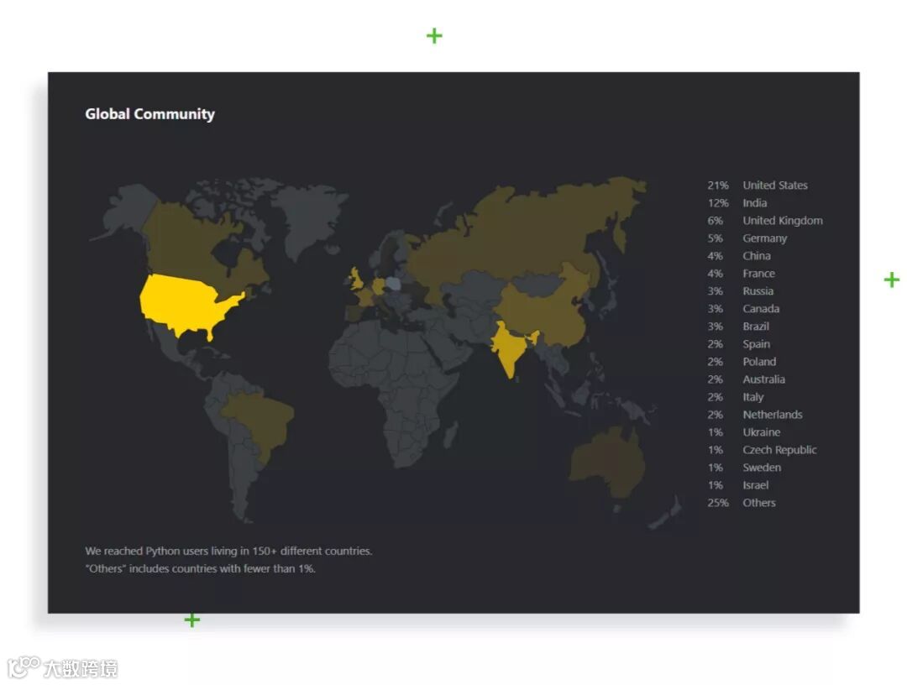Click the United Kingdom on the map

point(356,280)
